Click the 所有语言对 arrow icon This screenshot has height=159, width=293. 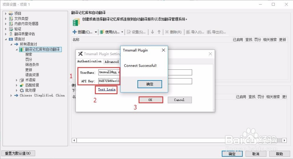(16, 44)
